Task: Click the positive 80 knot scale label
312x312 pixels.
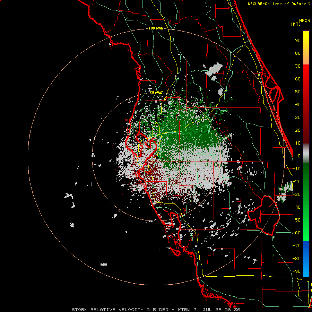Action: point(298,53)
